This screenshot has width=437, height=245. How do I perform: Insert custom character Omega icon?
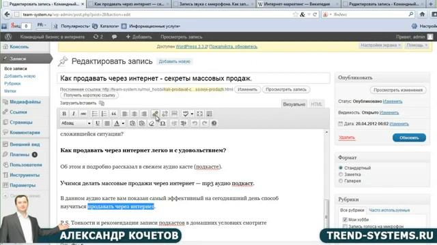tap(163, 123)
